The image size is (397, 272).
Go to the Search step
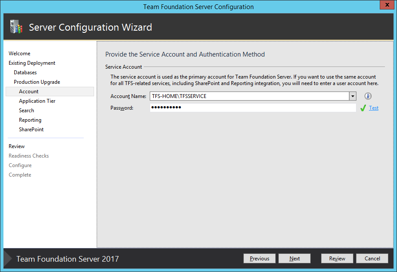click(x=26, y=111)
